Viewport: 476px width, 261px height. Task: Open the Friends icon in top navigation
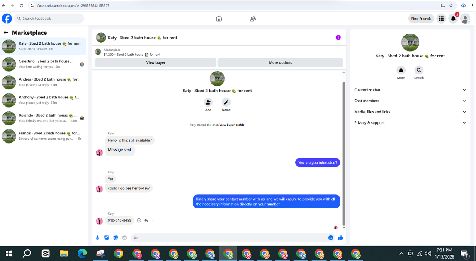(253, 19)
